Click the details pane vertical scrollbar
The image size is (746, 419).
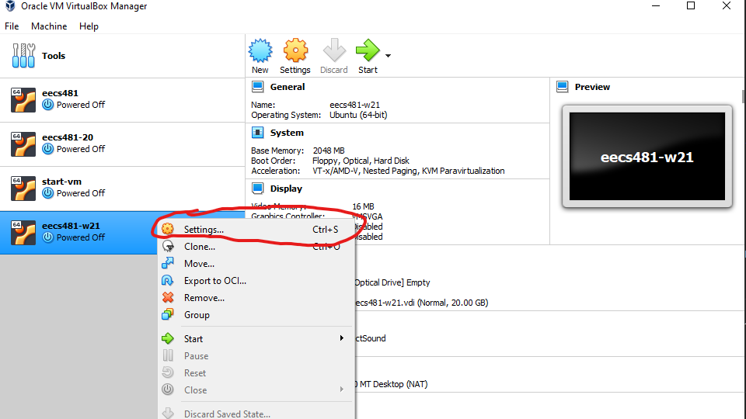pyautogui.click(x=744, y=96)
